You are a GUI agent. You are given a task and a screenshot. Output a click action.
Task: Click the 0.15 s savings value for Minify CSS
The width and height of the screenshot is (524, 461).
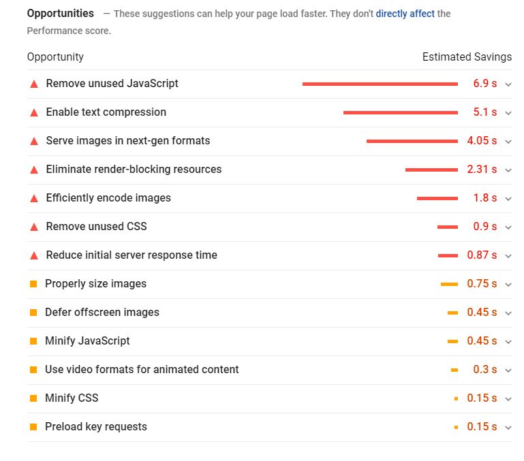click(482, 398)
